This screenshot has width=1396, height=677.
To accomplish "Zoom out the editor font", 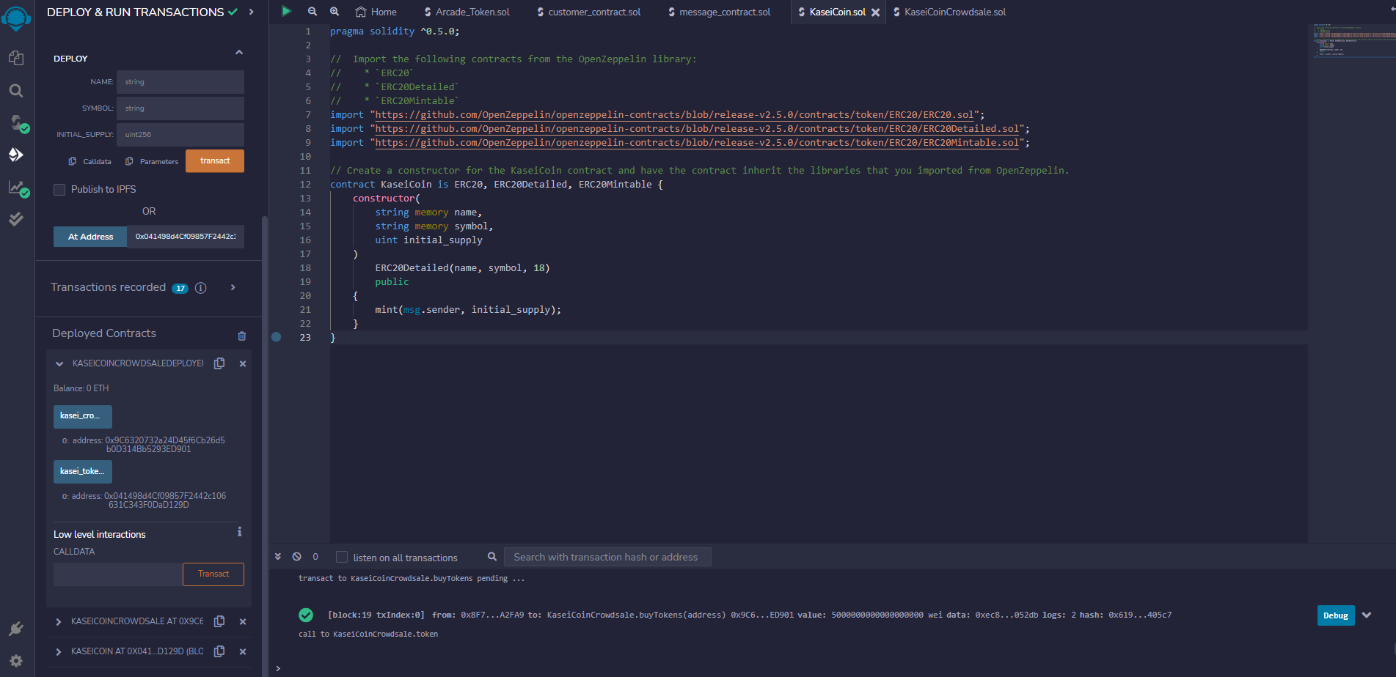I will (313, 12).
